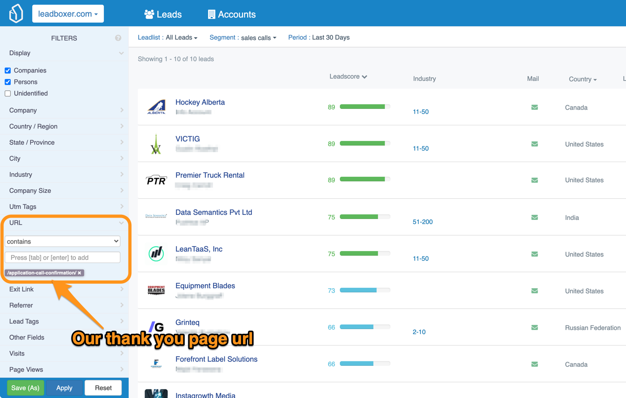This screenshot has width=626, height=398.
Task: Click the 51-200 company size link
Action: (x=423, y=222)
